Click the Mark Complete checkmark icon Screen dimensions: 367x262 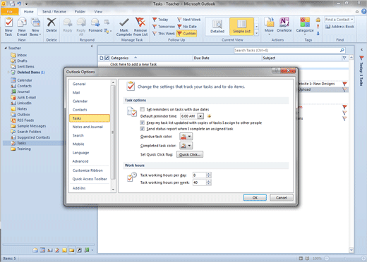124,23
